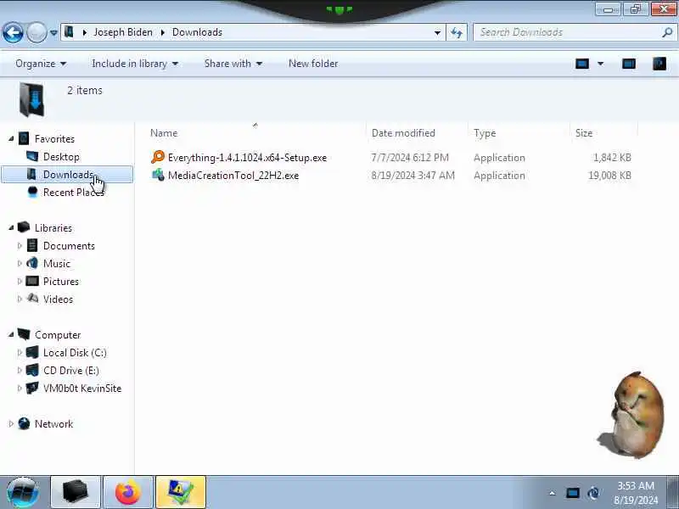Toggle the preview pane icon

[x=629, y=64]
